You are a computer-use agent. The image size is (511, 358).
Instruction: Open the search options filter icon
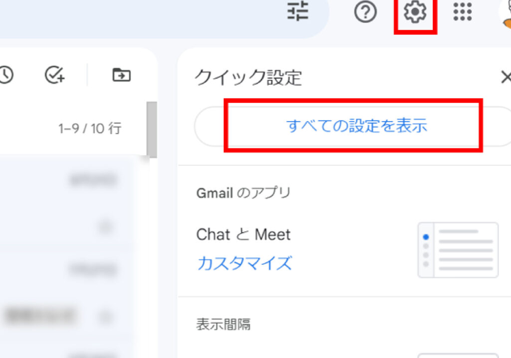click(x=298, y=12)
